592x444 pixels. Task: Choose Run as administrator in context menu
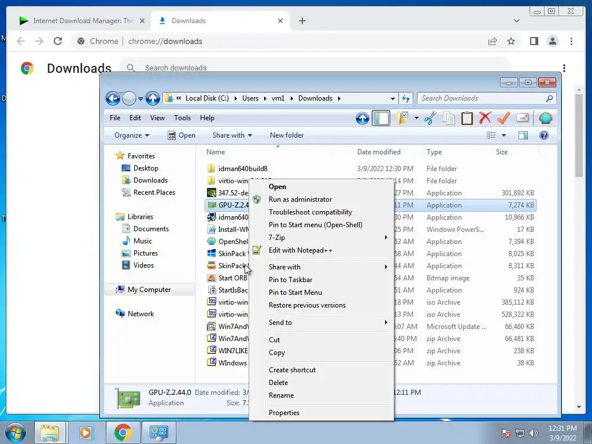(x=321, y=199)
